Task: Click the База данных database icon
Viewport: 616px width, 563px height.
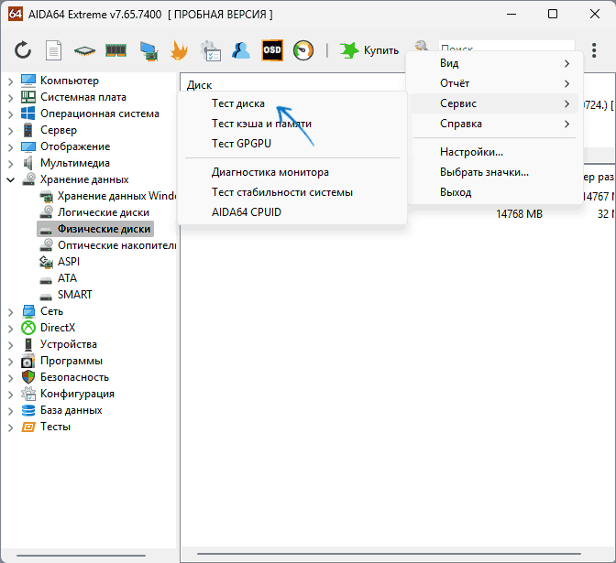Action: (28, 410)
